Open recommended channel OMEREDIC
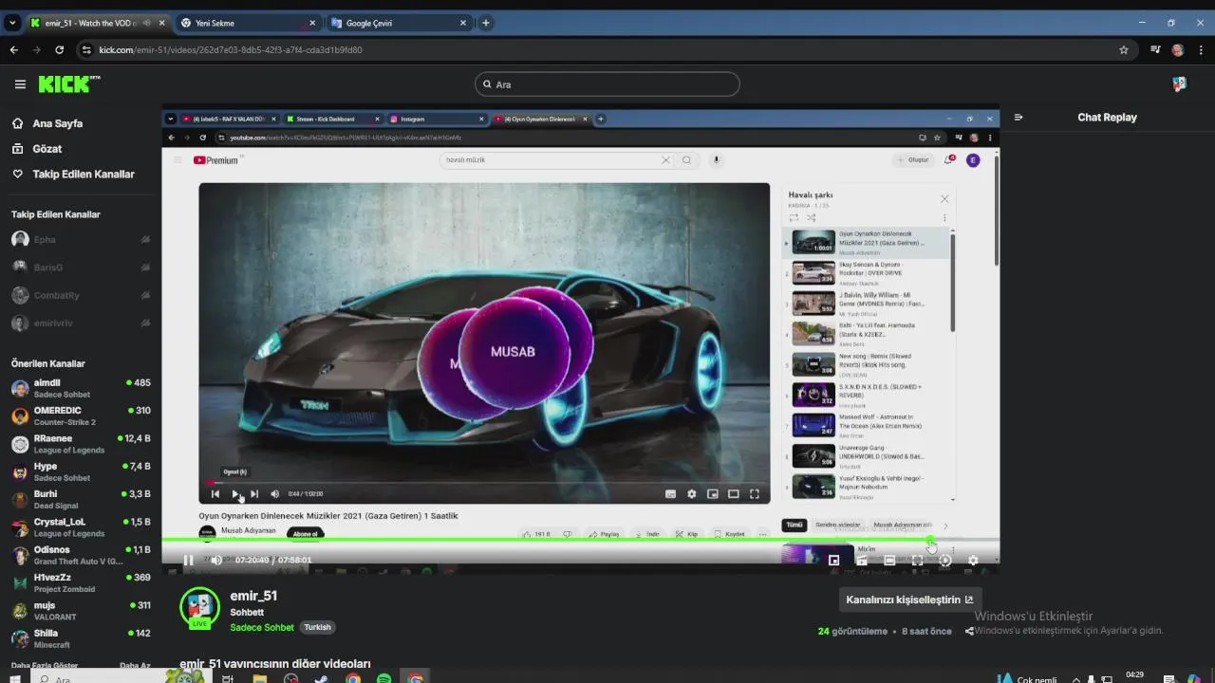 coord(81,416)
